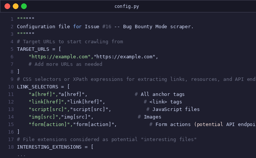Click the green "link[href]" string
Image resolution: width=256 pixels, height=158 pixels.
(x=46, y=102)
